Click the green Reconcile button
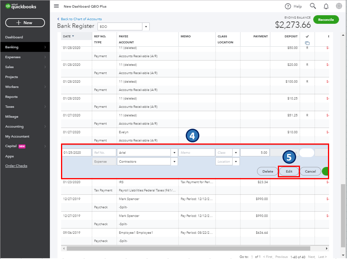 click(326, 19)
